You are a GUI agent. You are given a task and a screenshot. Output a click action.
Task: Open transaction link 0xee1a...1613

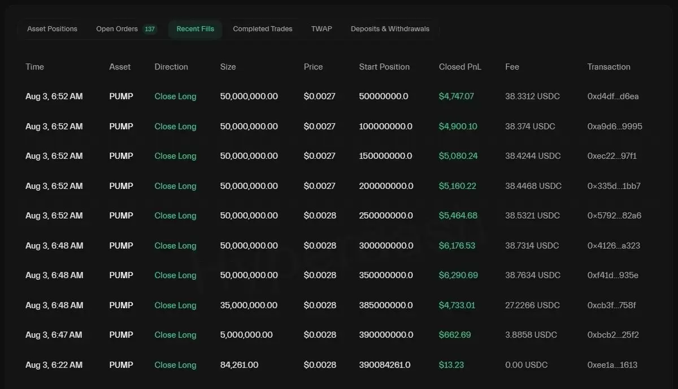[612, 365]
